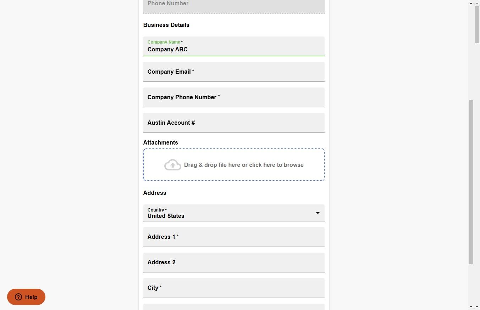Open the orange Help button

tap(26, 297)
